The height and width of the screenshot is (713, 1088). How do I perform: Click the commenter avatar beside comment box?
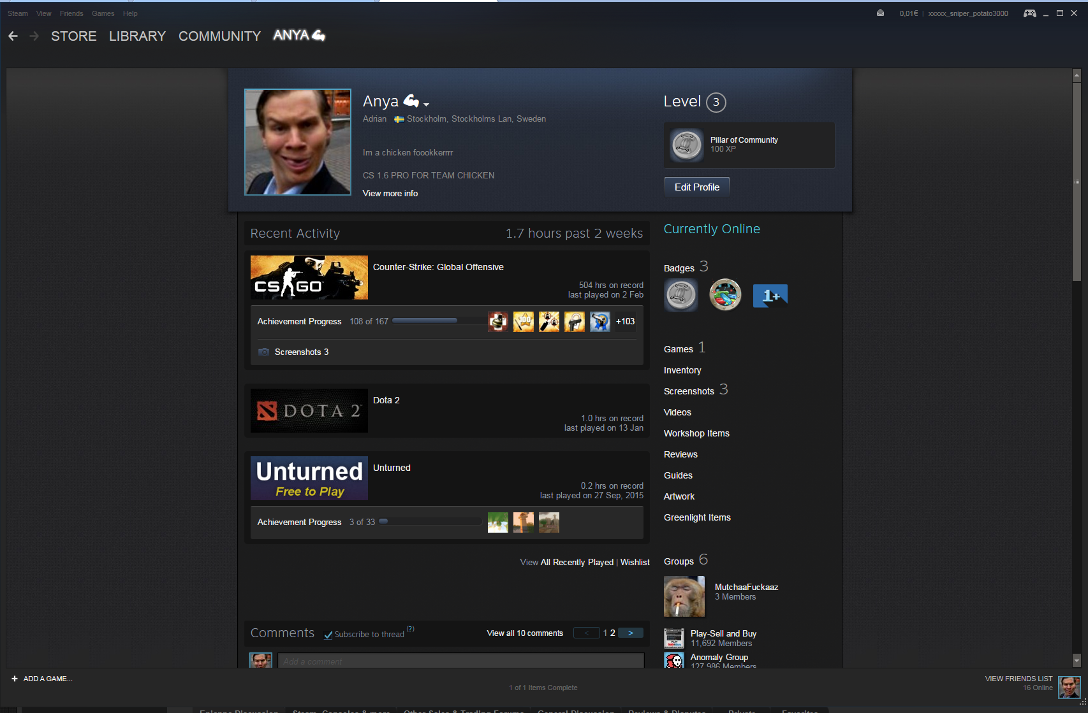point(261,660)
